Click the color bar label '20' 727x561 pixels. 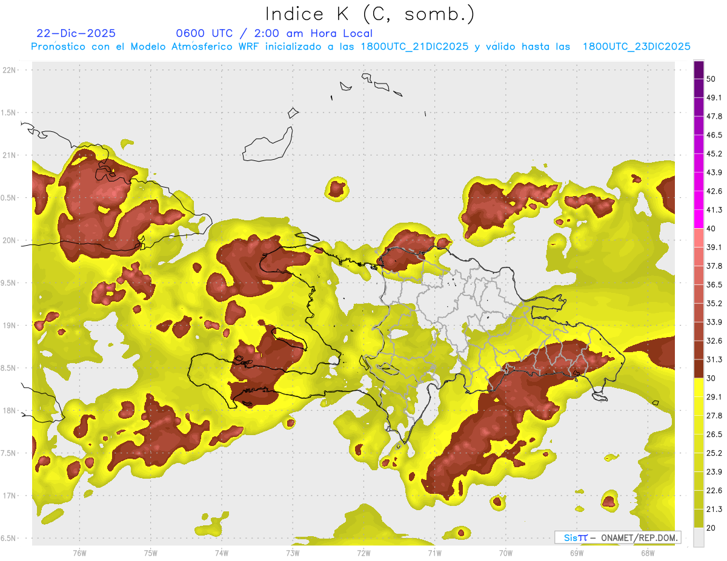tap(712, 528)
